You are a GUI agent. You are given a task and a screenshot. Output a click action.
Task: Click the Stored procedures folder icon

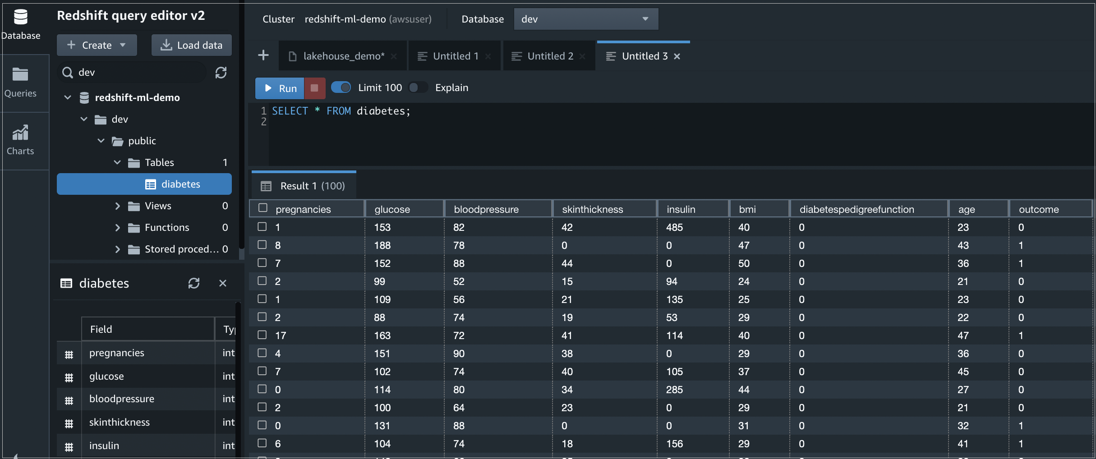[x=134, y=249]
